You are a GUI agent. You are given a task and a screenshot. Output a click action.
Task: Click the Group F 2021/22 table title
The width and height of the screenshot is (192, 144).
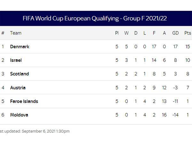click(95, 19)
